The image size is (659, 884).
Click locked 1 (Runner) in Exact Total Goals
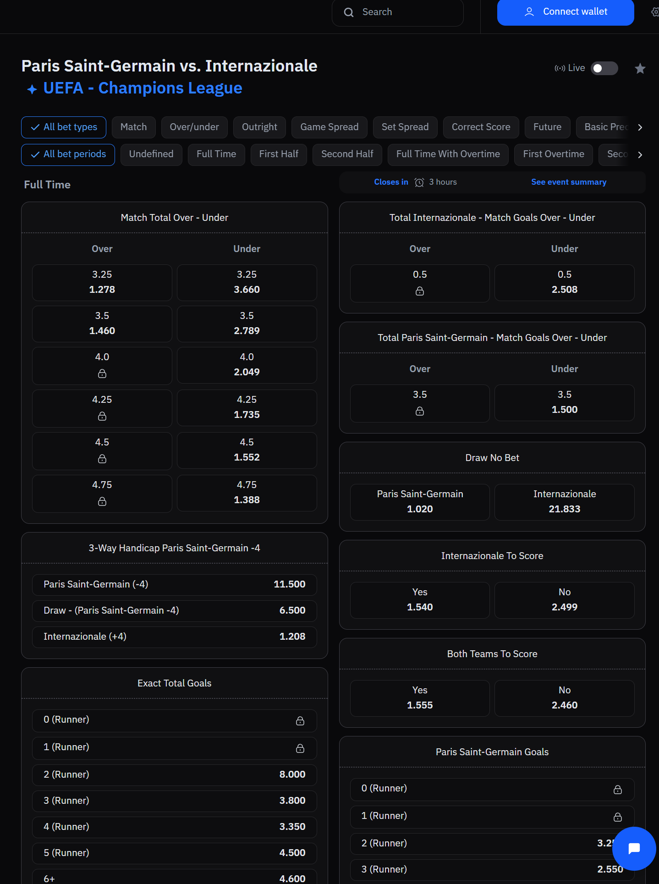175,748
